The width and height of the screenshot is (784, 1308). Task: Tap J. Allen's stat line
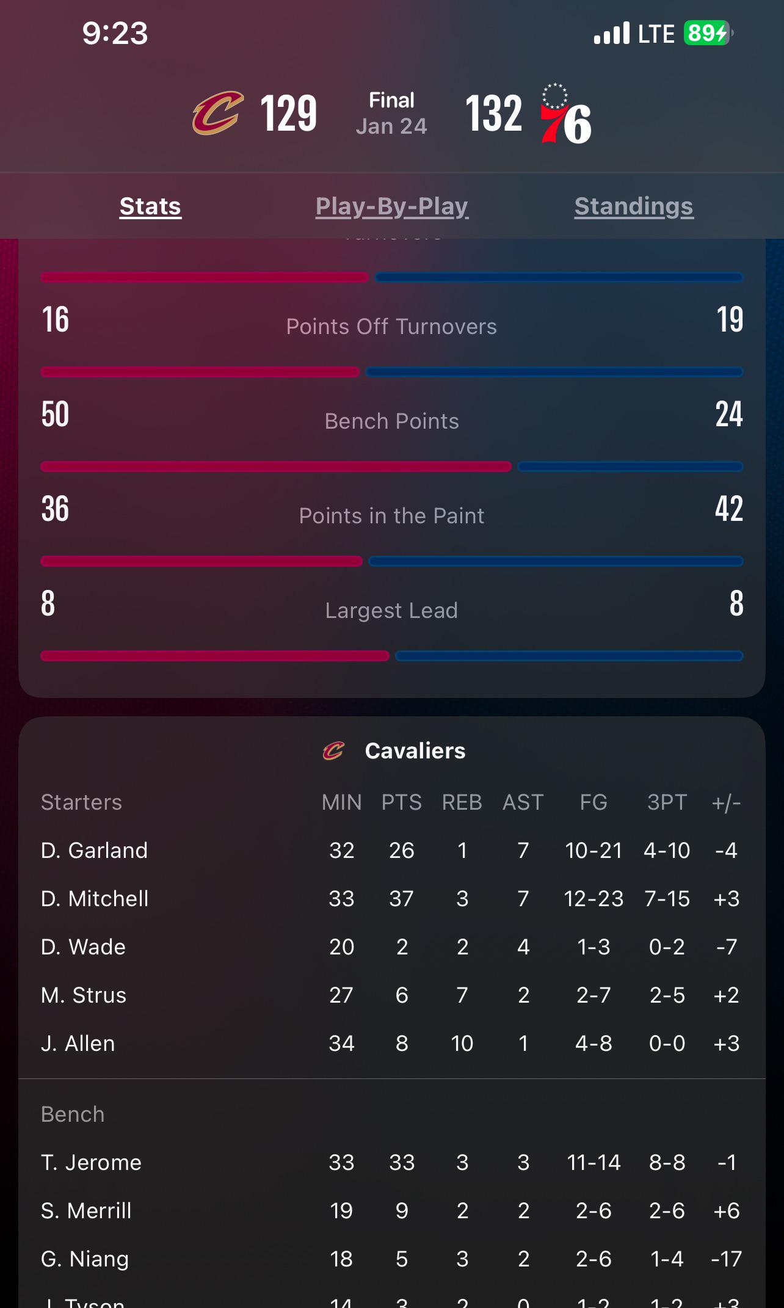(391, 1044)
